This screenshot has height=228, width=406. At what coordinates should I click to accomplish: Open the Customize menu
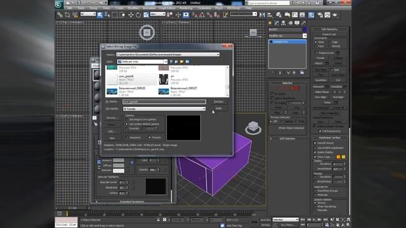tap(204, 8)
